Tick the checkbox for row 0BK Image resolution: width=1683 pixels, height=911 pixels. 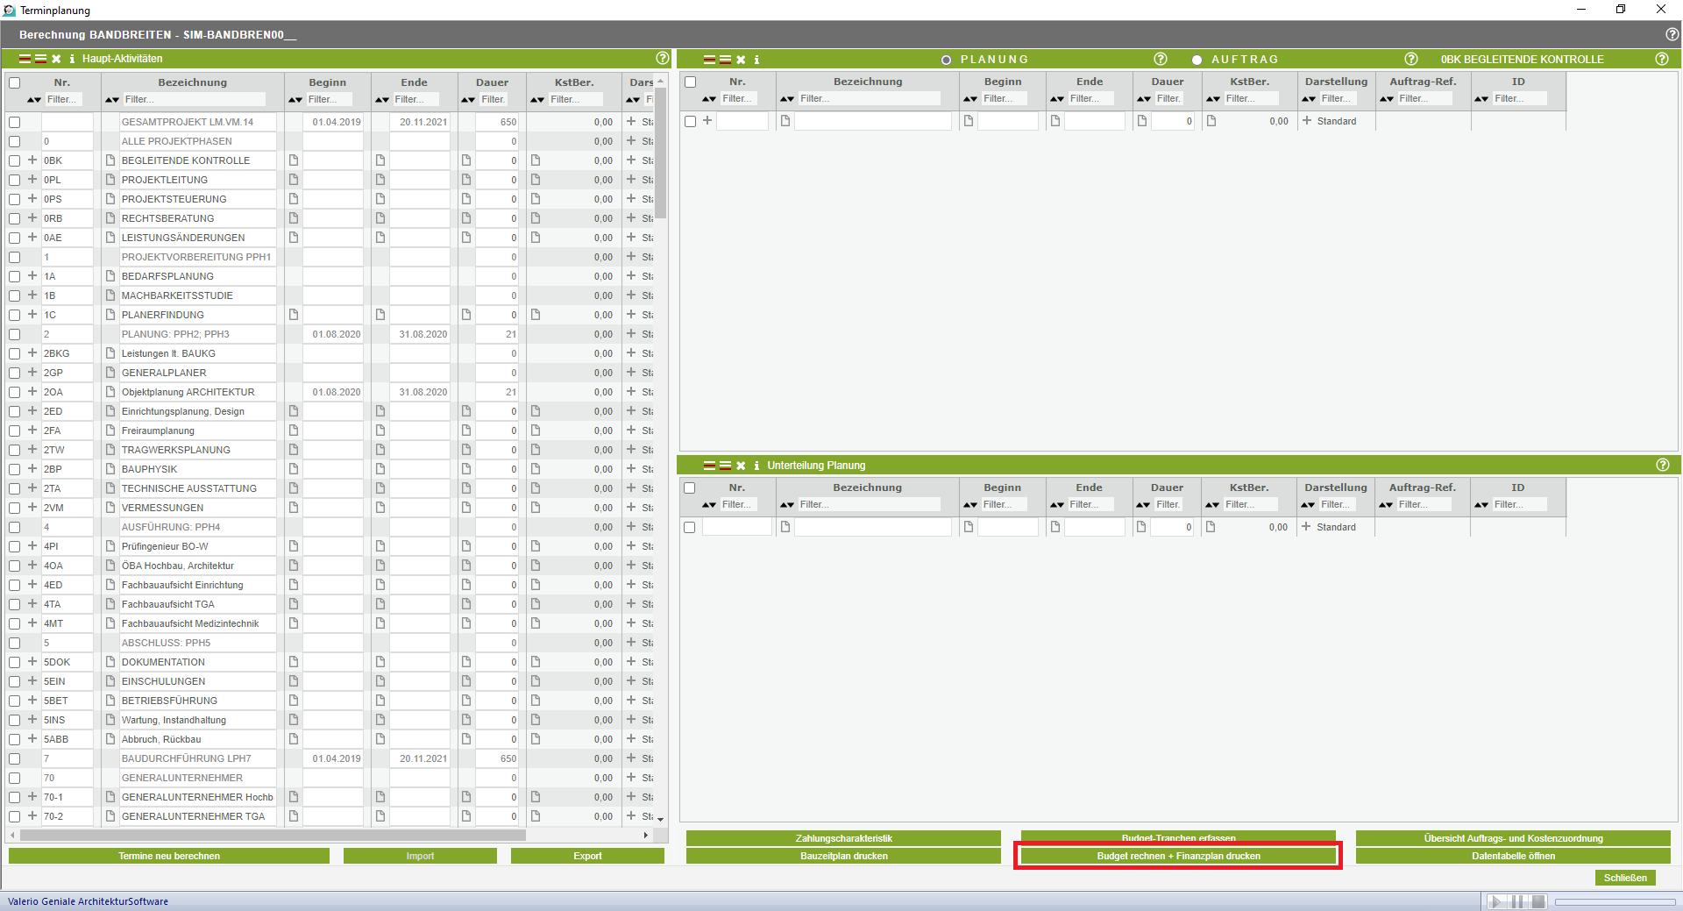(x=15, y=160)
